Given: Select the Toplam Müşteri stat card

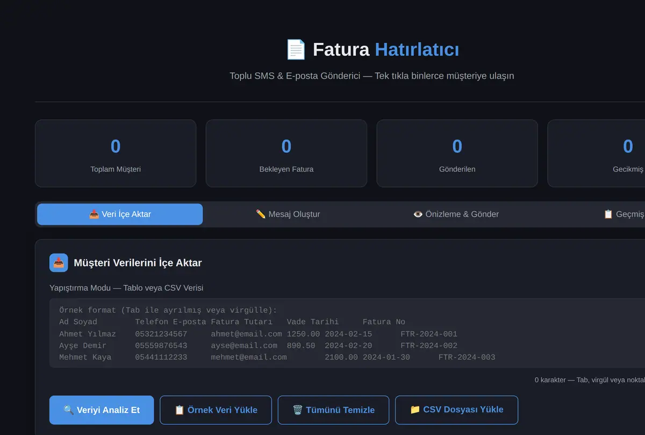Looking at the screenshot, I should pyautogui.click(x=116, y=153).
